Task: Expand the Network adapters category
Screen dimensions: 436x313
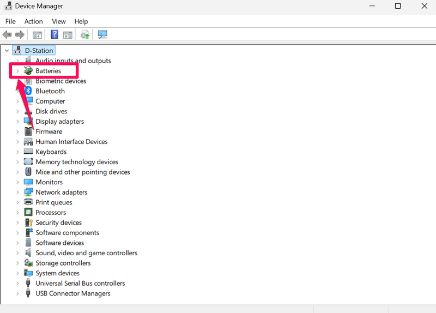Action: coord(17,192)
